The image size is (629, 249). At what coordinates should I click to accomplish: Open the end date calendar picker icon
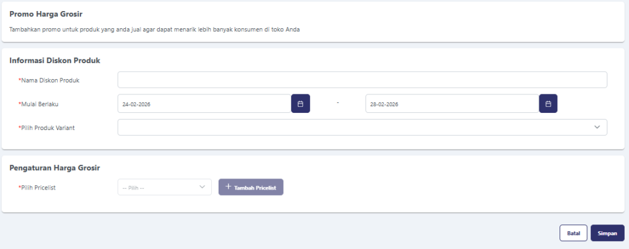tap(548, 104)
